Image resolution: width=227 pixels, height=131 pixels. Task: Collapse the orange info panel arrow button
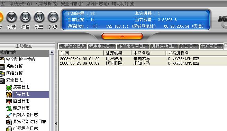(122, 36)
